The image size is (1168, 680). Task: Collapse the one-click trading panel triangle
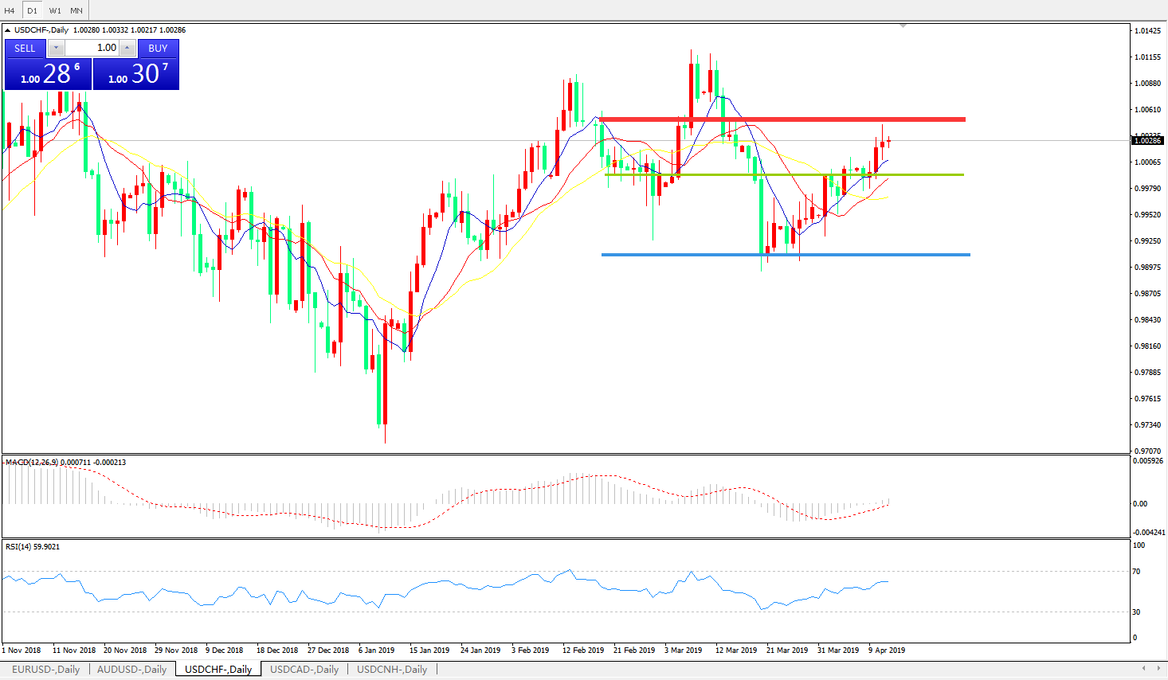[x=8, y=30]
